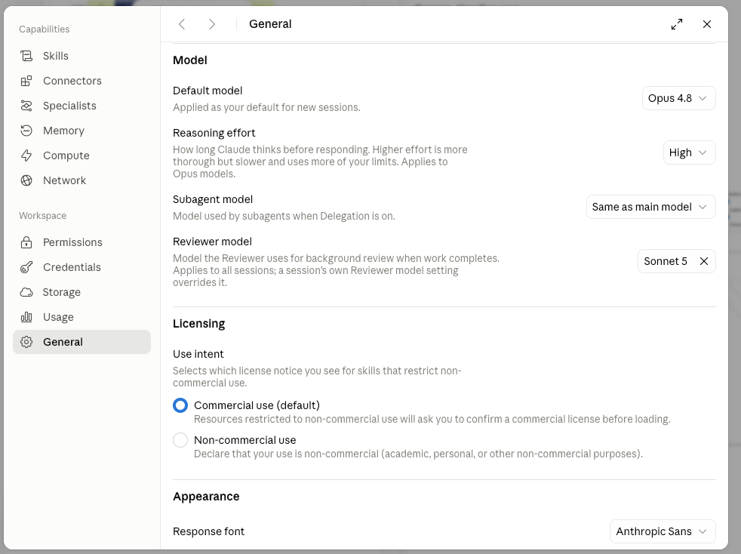The height and width of the screenshot is (554, 741).
Task: Click the Specialists icon in sidebar
Action: (26, 106)
